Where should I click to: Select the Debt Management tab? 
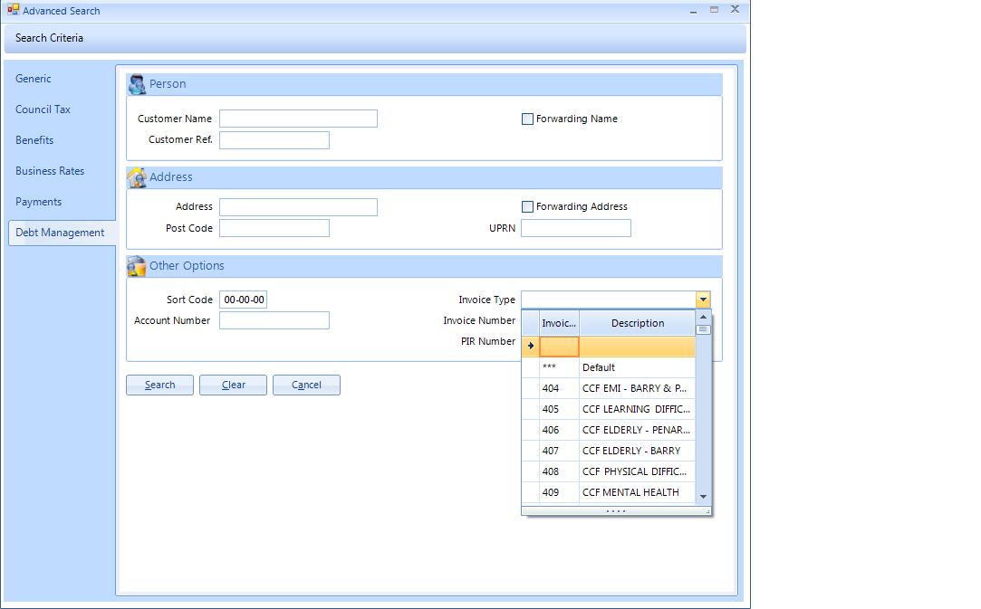click(x=60, y=233)
